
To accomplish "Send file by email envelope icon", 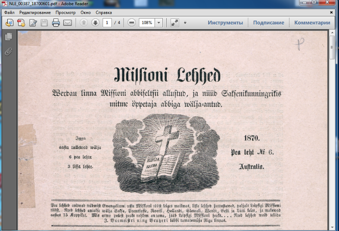I will tap(68, 22).
